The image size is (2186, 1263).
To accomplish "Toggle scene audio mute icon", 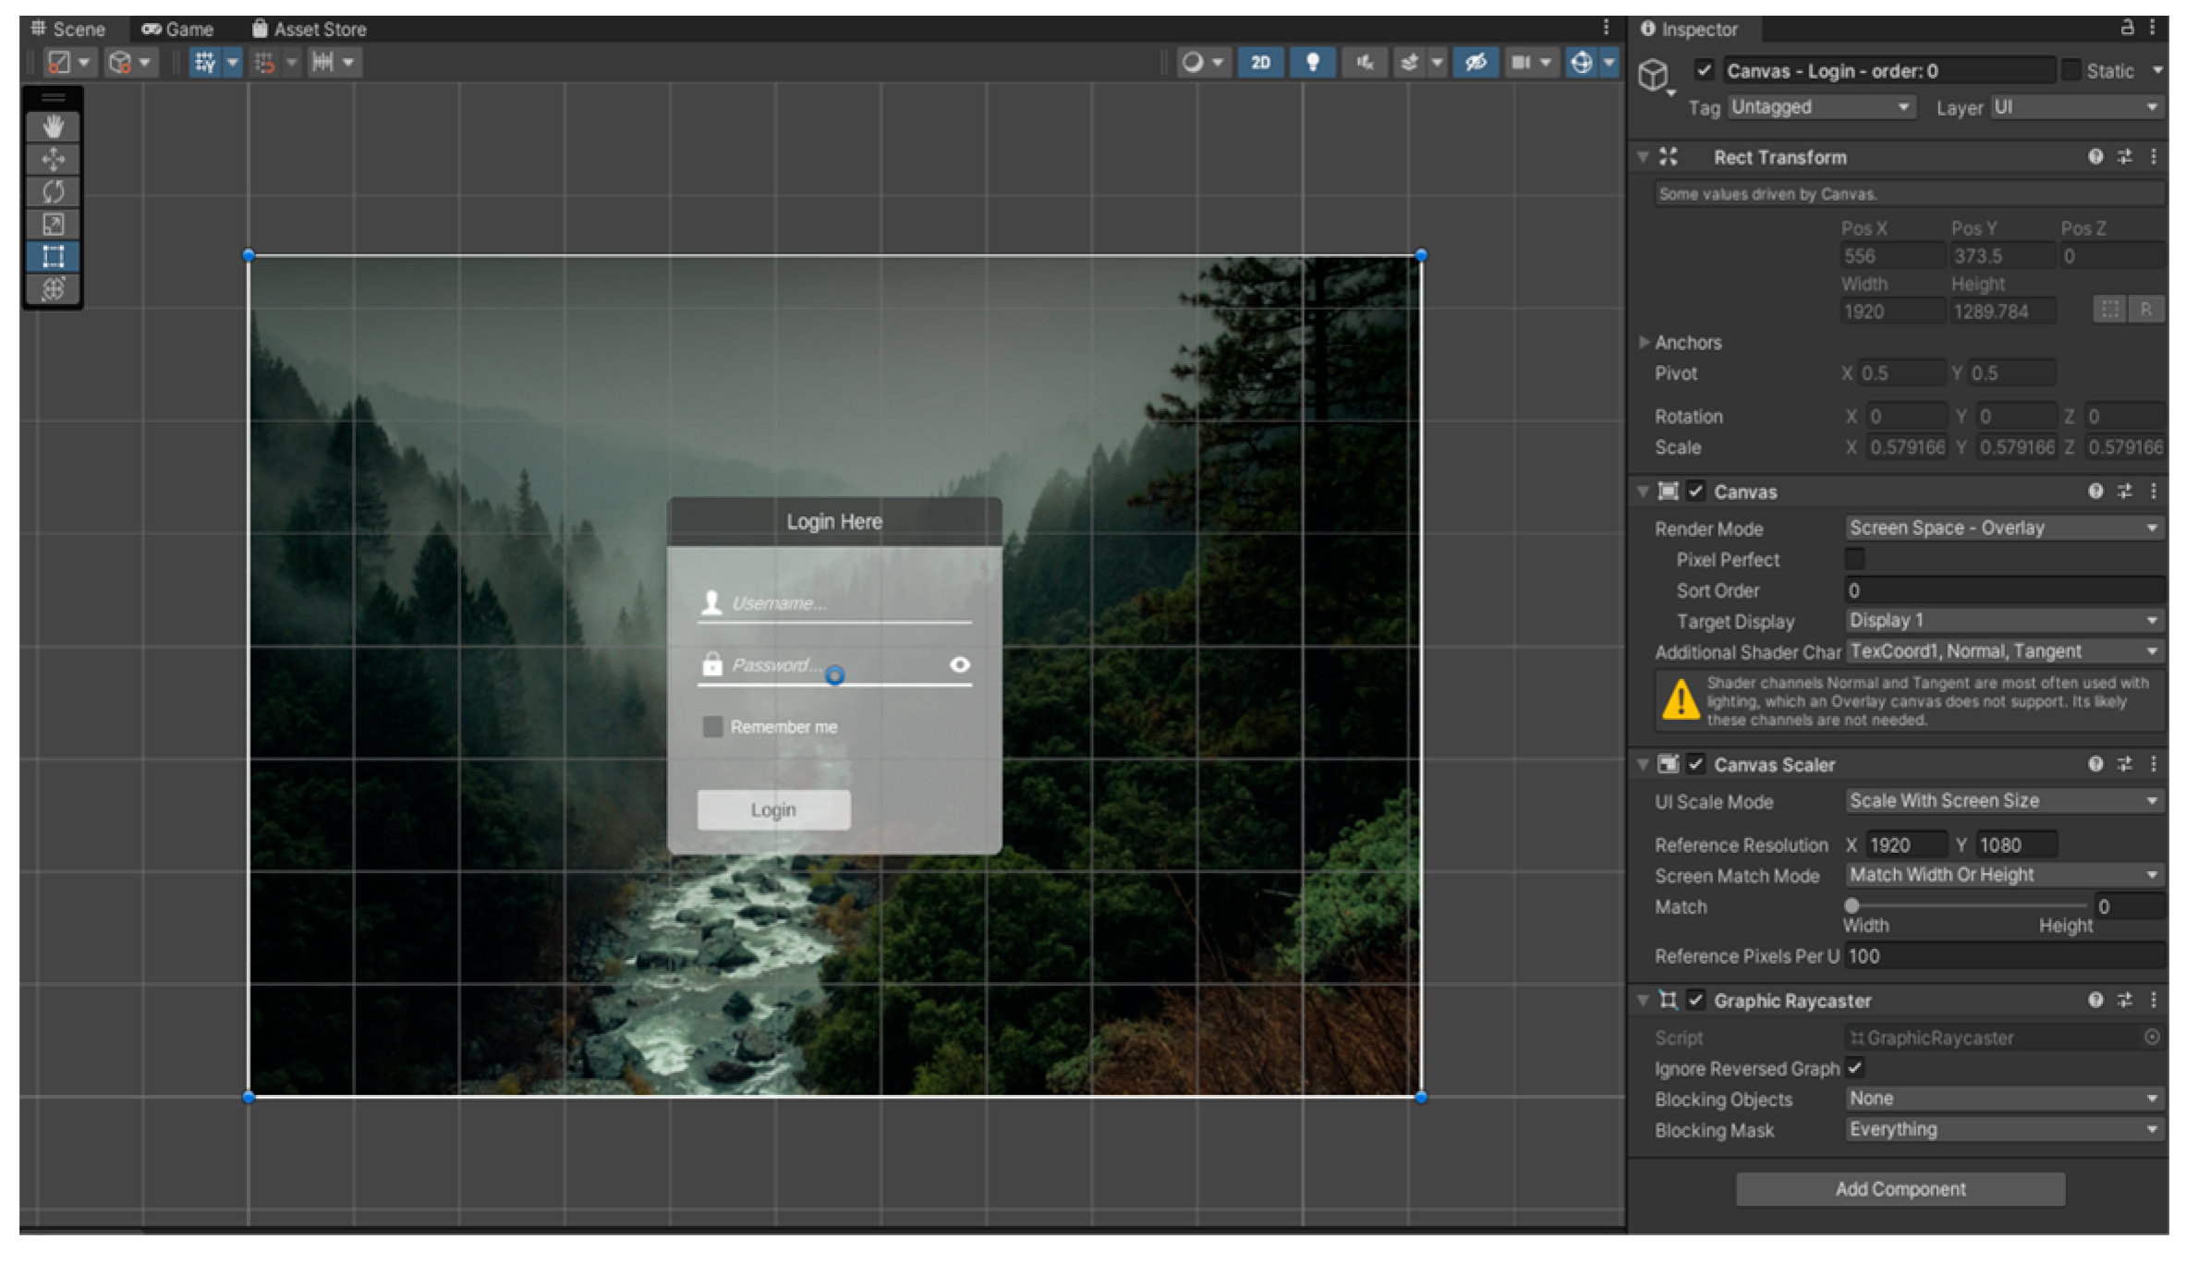I will [1364, 62].
